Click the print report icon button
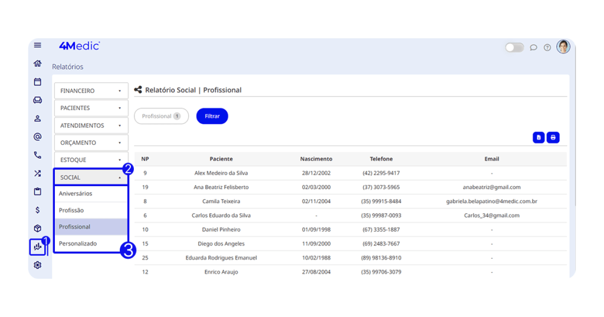 tap(553, 137)
